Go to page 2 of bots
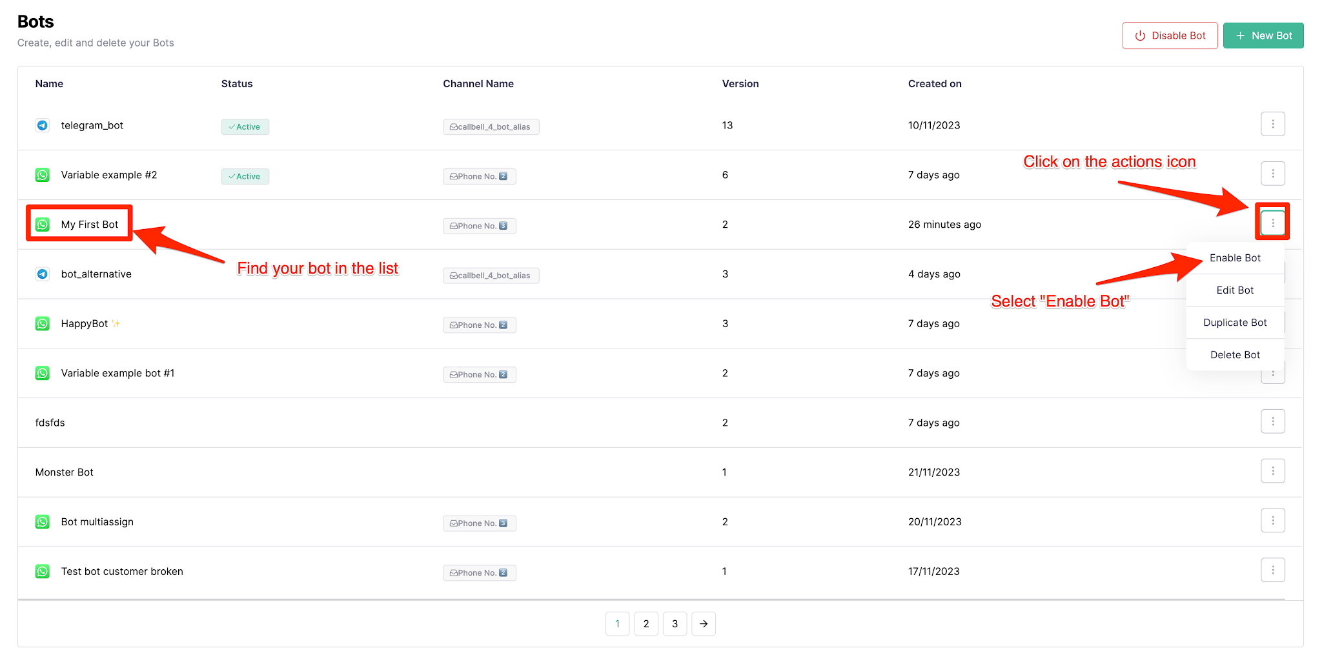This screenshot has height=655, width=1322. [646, 623]
